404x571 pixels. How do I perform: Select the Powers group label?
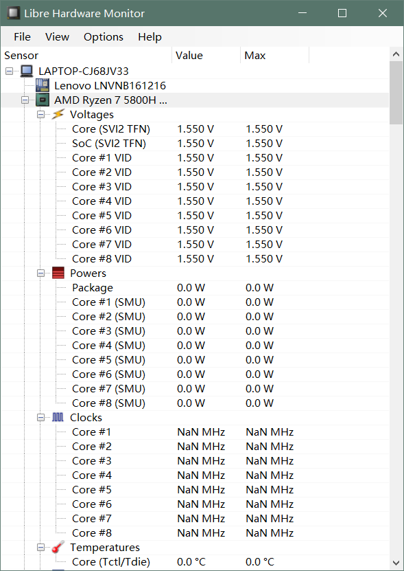(88, 273)
